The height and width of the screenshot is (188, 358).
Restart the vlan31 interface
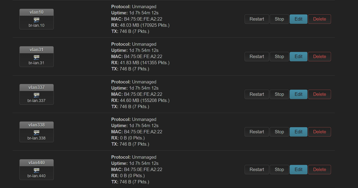pos(257,57)
